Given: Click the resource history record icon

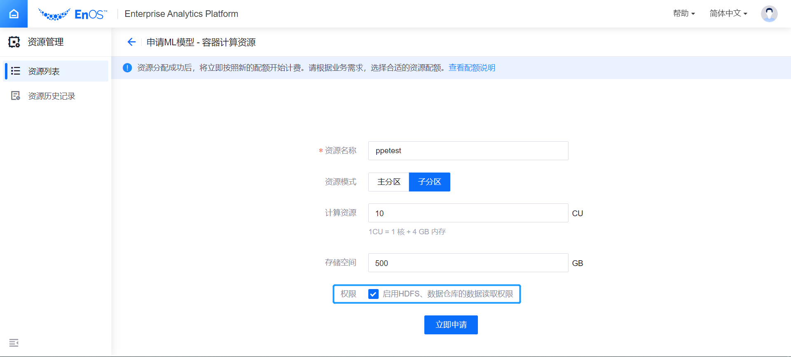Looking at the screenshot, I should click(x=16, y=96).
